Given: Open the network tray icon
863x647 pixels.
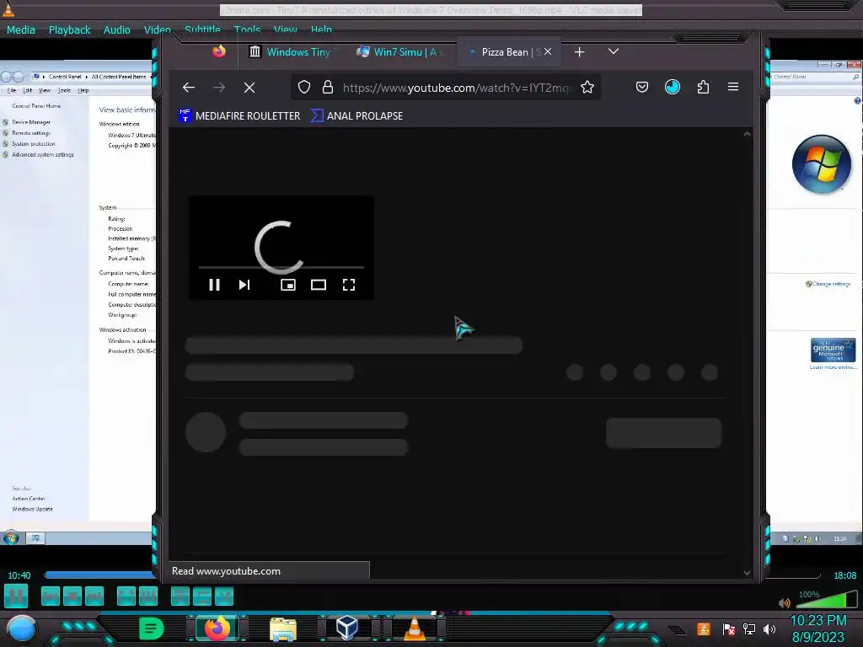Looking at the screenshot, I should pos(749,628).
